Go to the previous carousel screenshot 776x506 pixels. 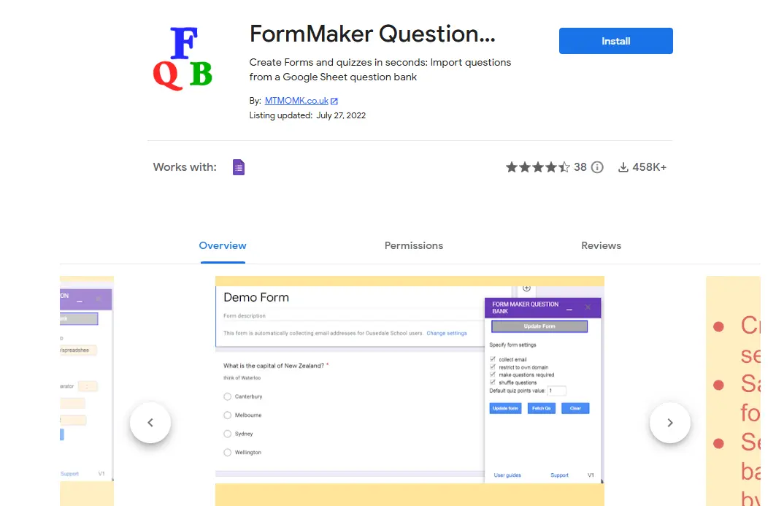coord(150,423)
